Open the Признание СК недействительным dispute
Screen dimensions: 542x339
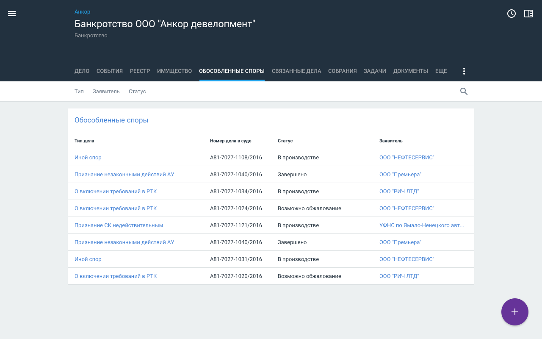[x=119, y=225]
